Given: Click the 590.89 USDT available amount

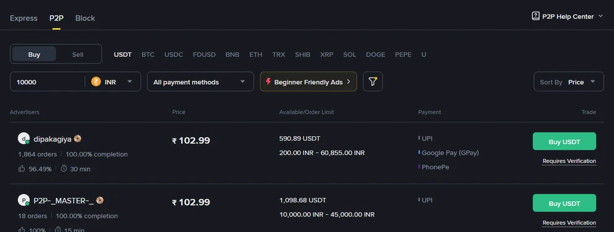Looking at the screenshot, I should pyautogui.click(x=300, y=138).
